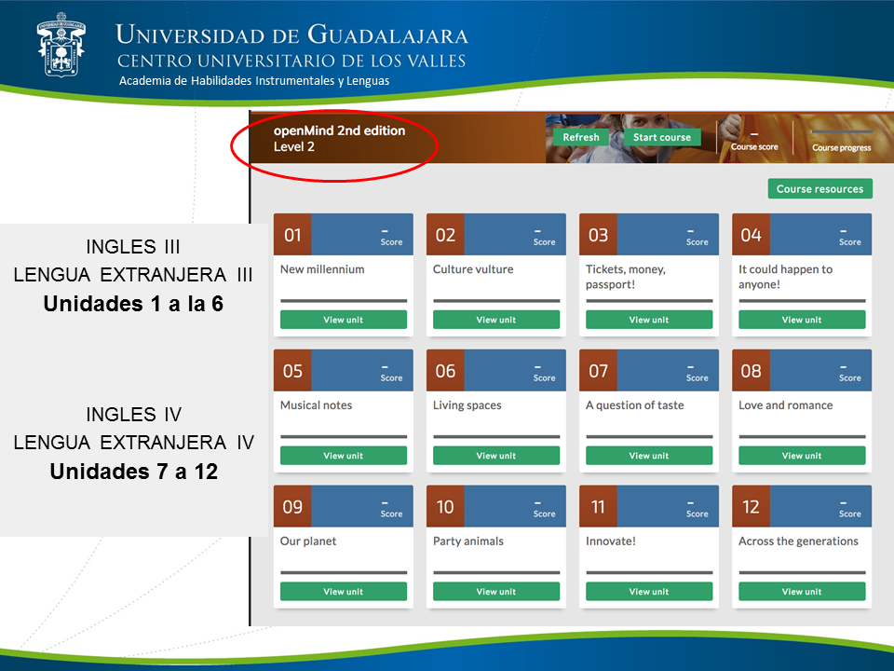Click the Our planet unit title
Screen dimensions: 894x671
[308, 541]
